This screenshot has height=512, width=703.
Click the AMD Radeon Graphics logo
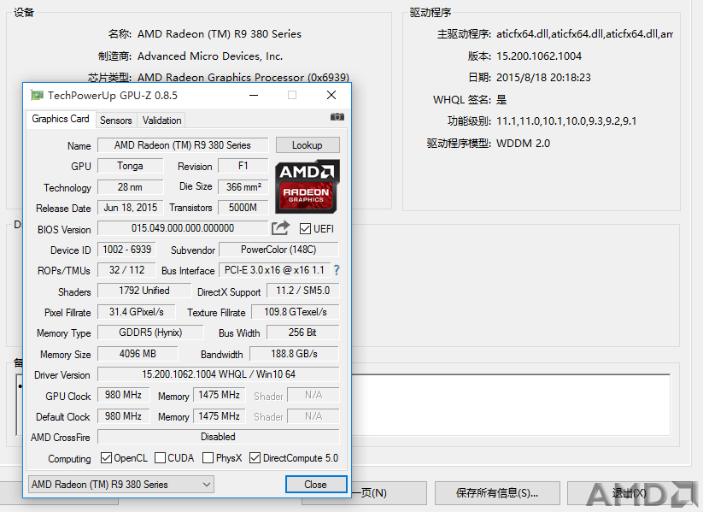click(x=308, y=186)
